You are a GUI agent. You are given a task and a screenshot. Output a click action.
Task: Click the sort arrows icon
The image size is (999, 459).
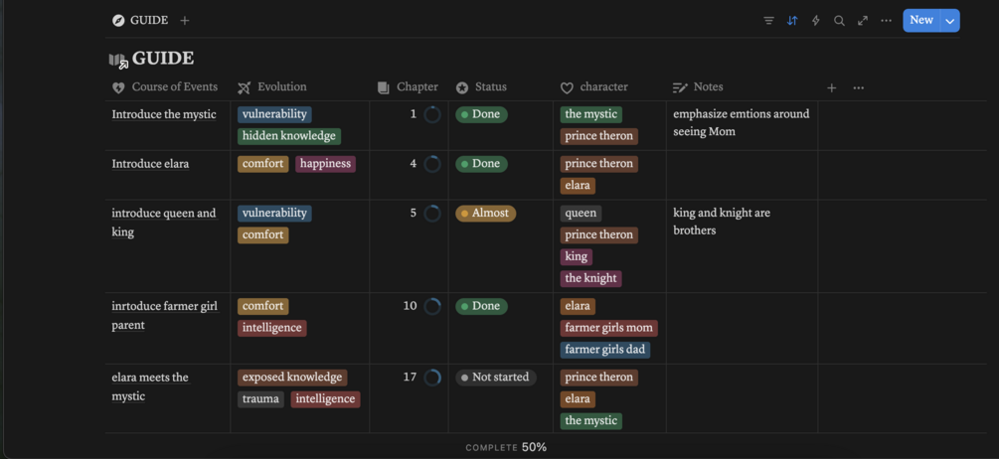[x=792, y=20]
